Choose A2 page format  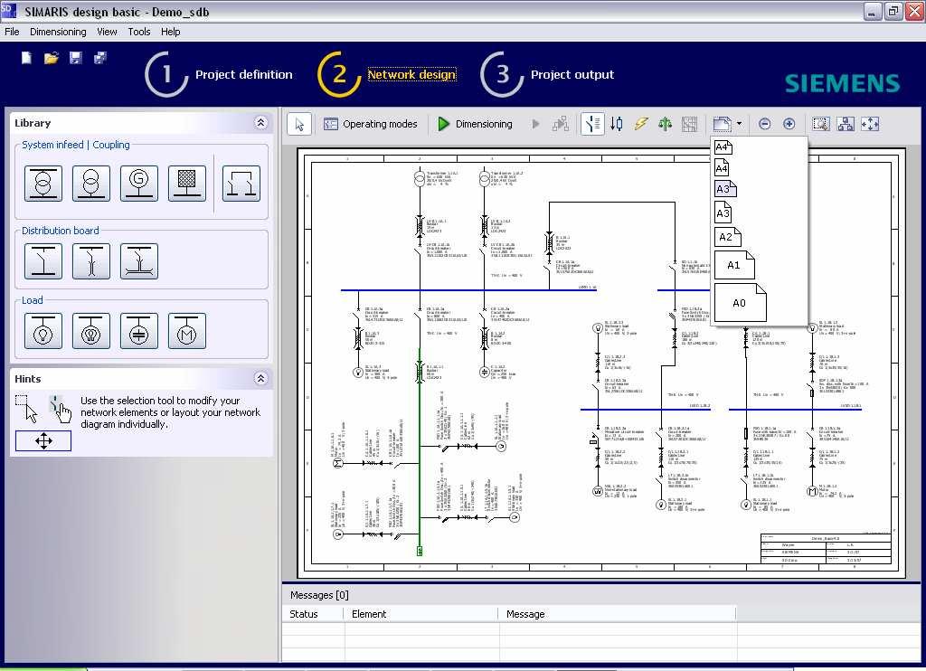click(728, 237)
